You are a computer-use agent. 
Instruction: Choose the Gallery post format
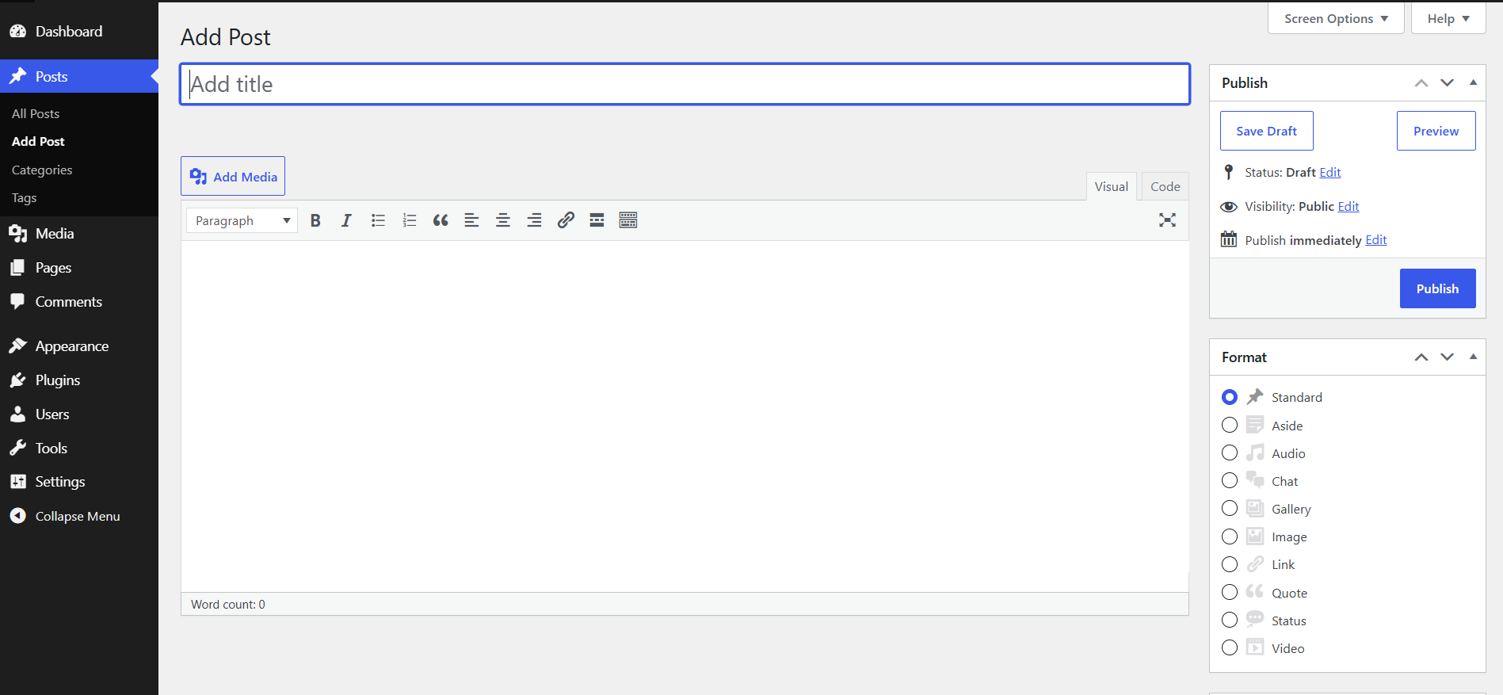[x=1230, y=509]
